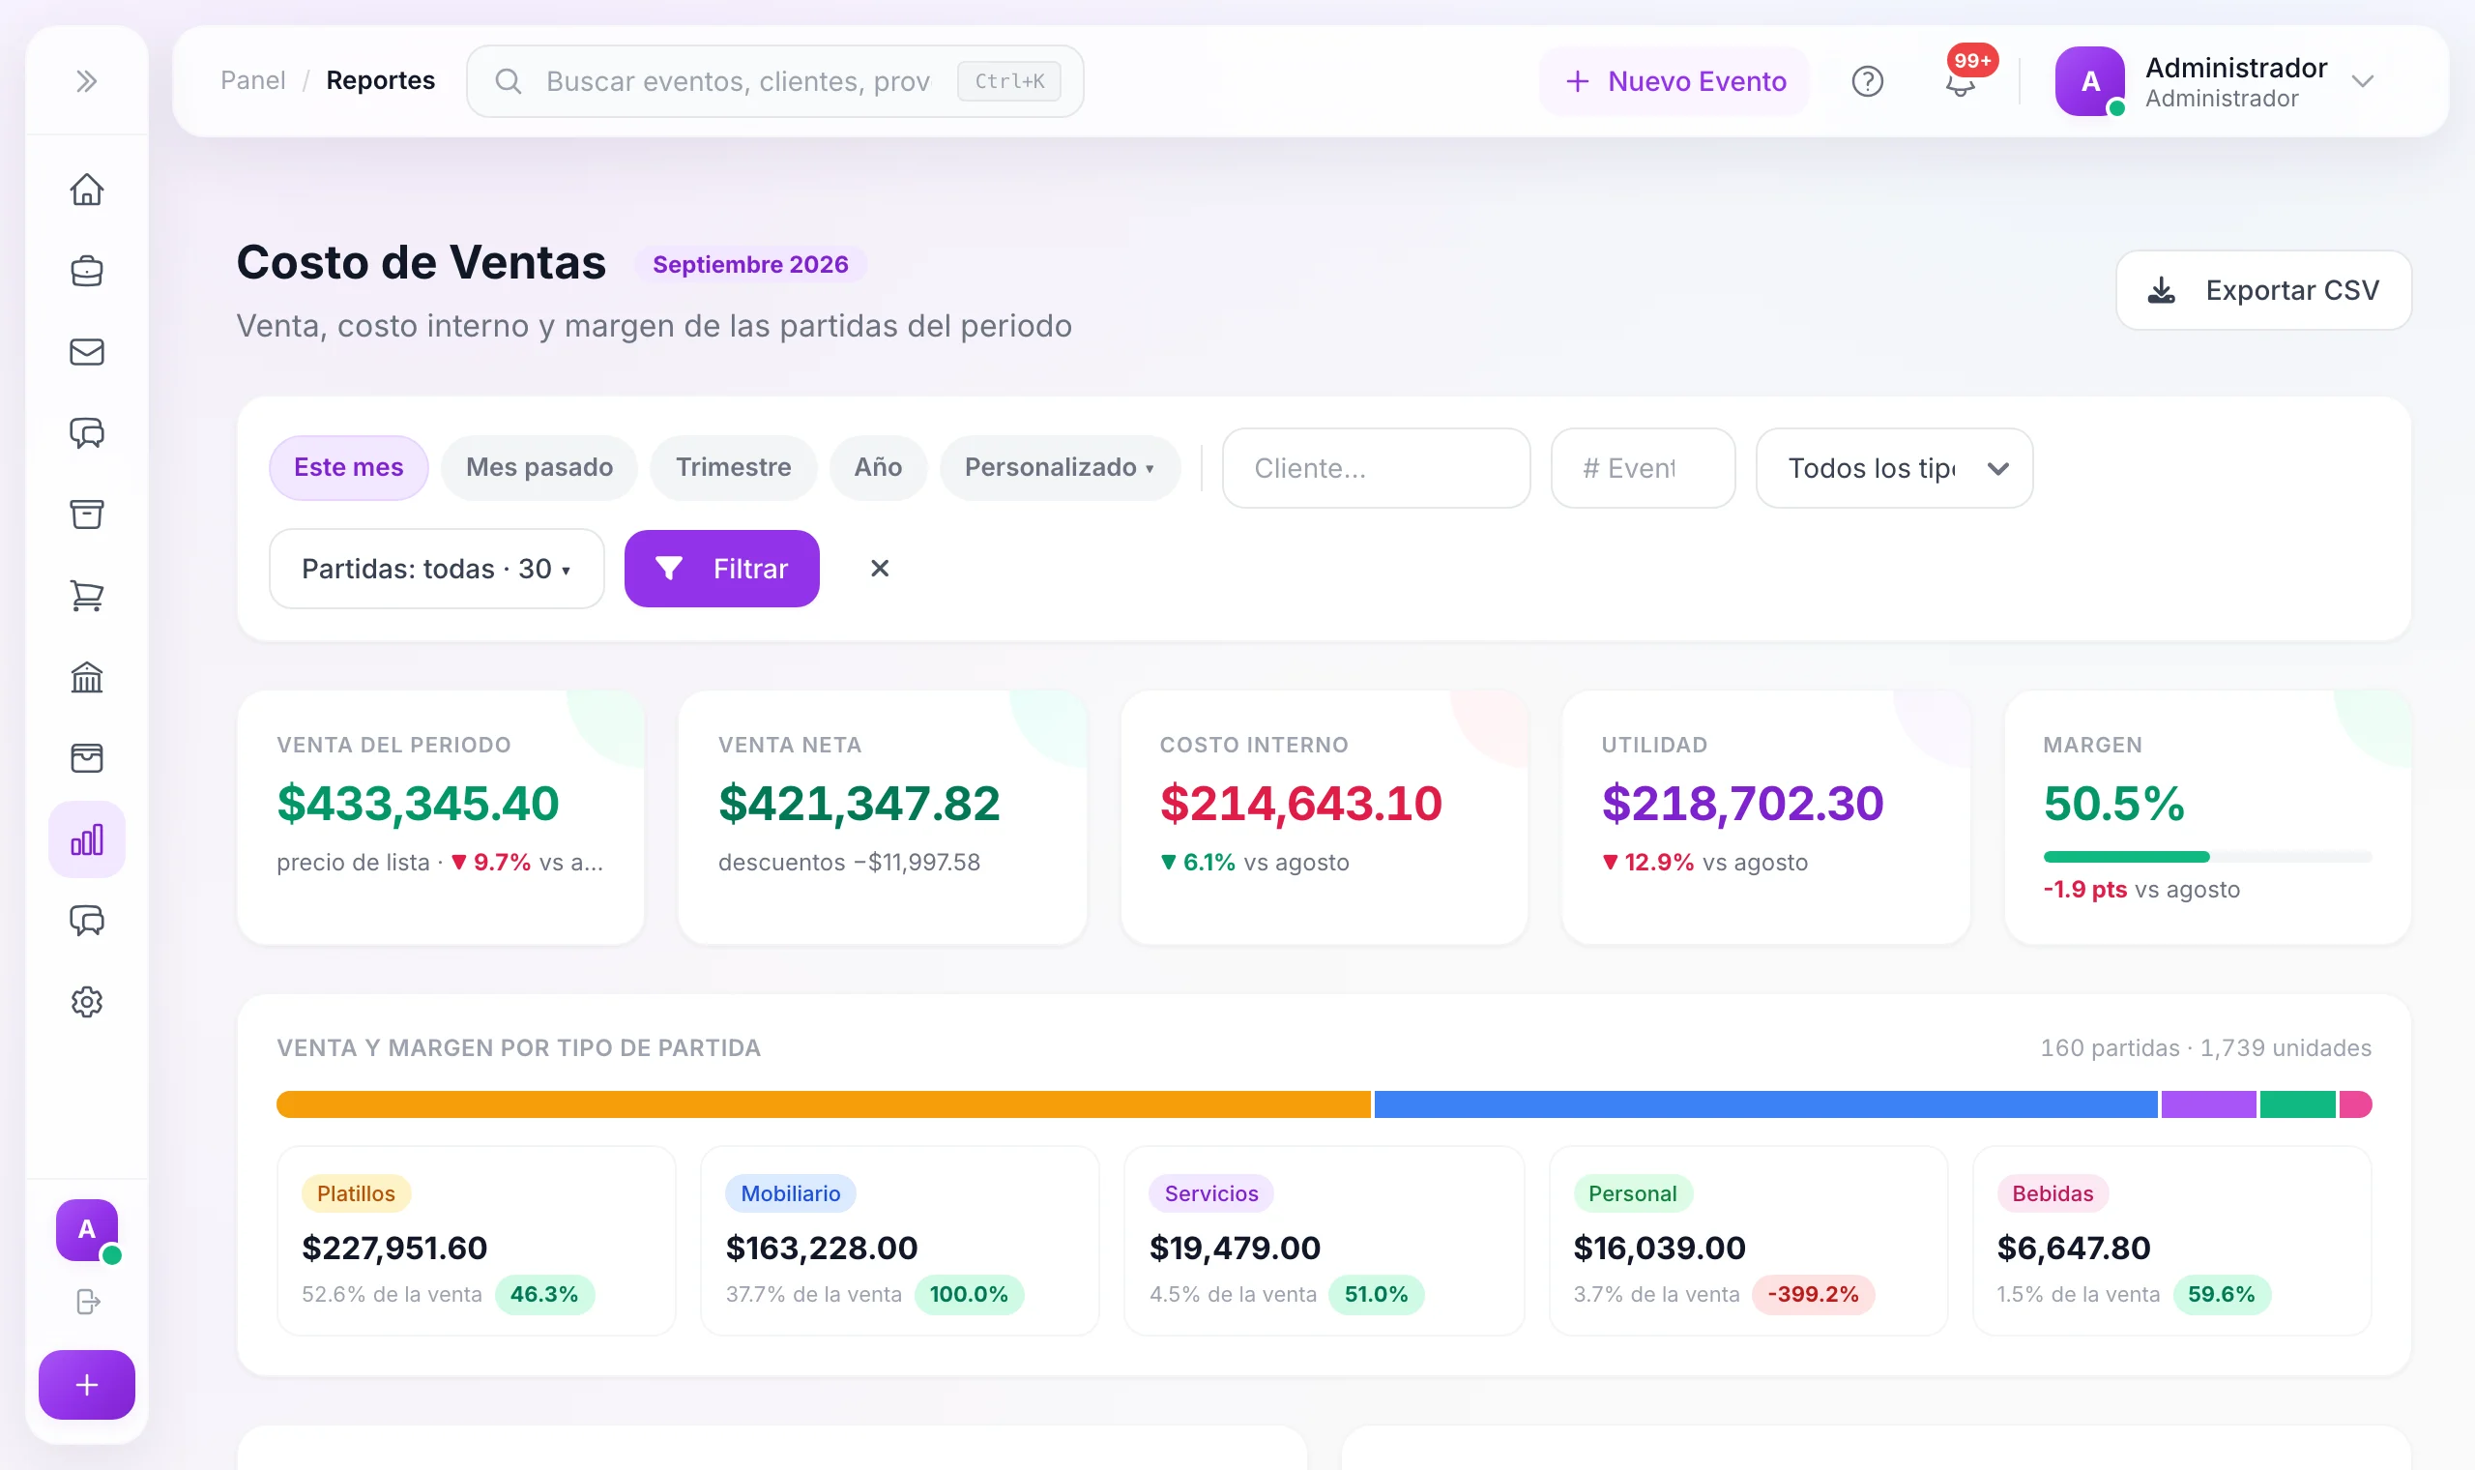
Task: Click the Platillos category tag
Action: pos(356,1193)
